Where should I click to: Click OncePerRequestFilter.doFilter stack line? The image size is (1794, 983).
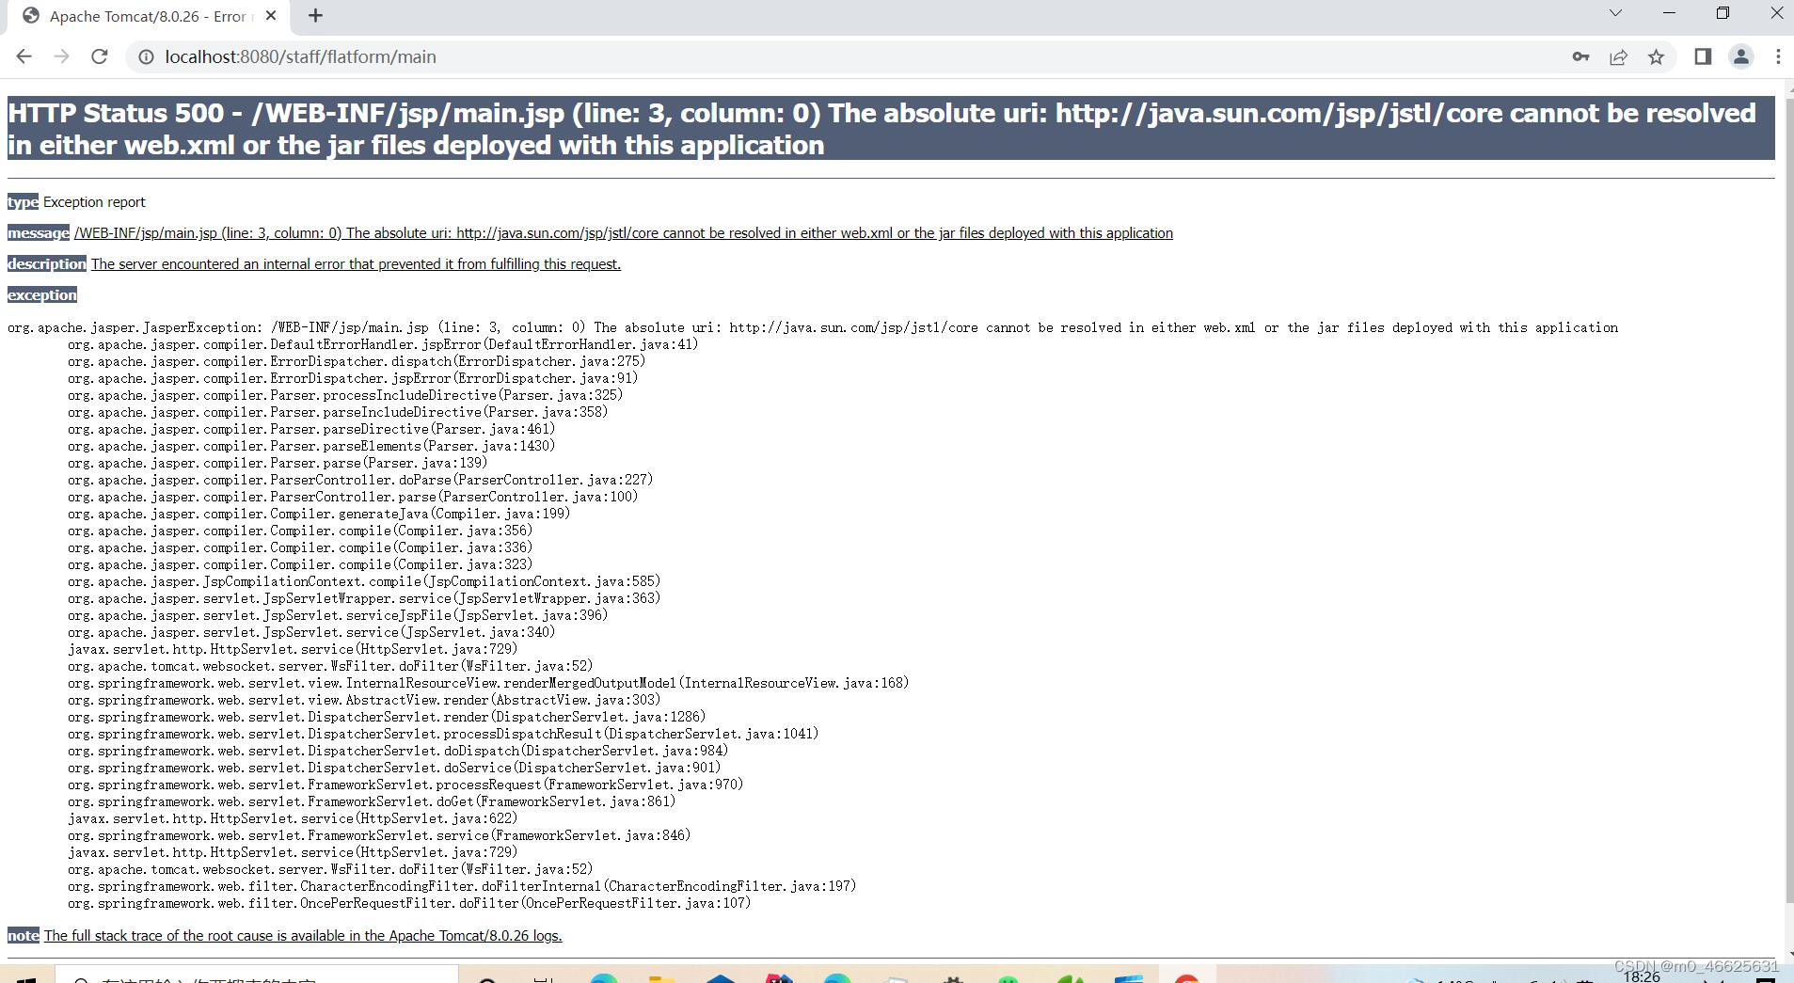coord(409,903)
